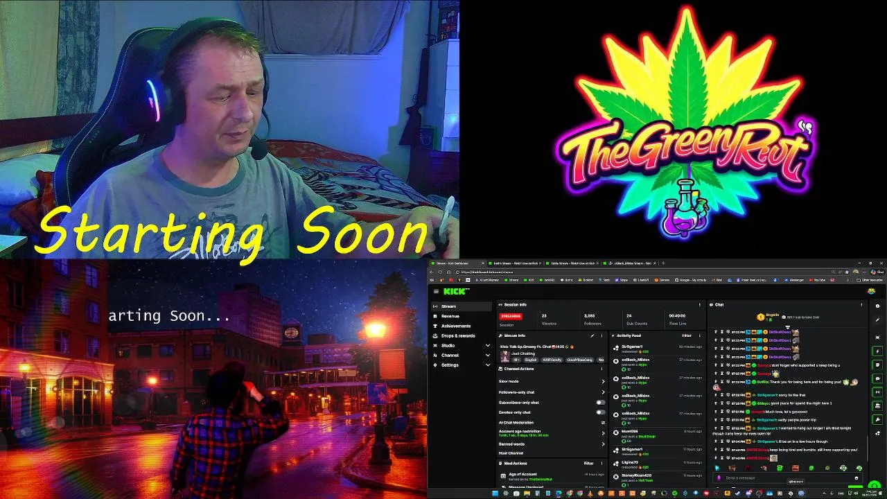Viewport: 887px width, 499px height.
Task: Click the Stream nav icon in sidebar
Action: click(x=435, y=306)
